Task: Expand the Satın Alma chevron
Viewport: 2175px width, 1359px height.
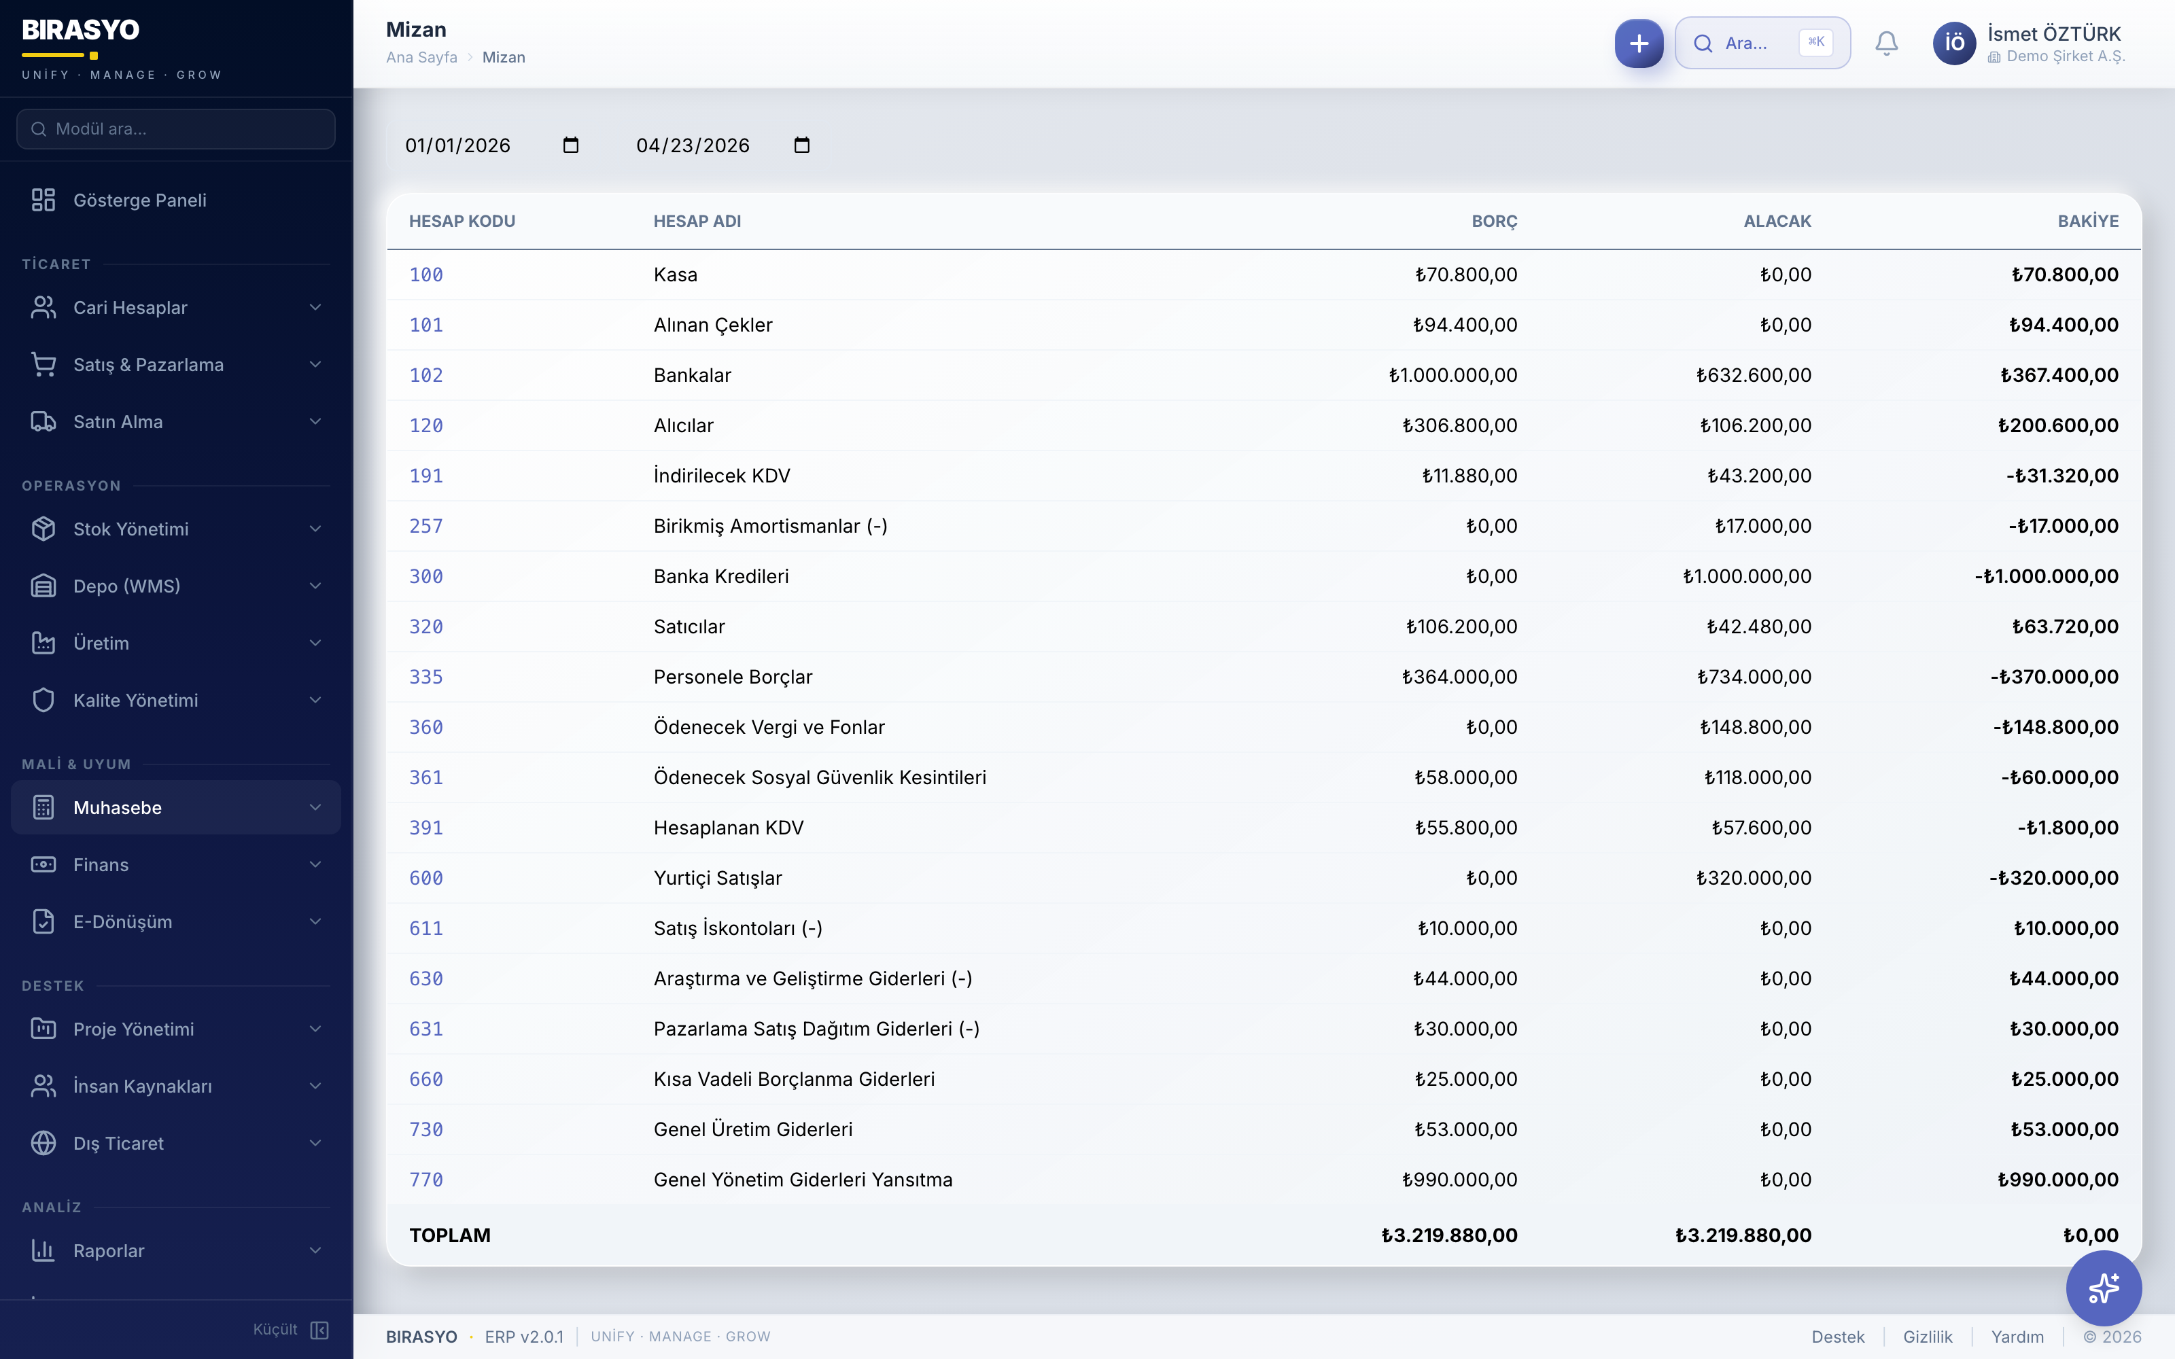Action: [x=315, y=421]
